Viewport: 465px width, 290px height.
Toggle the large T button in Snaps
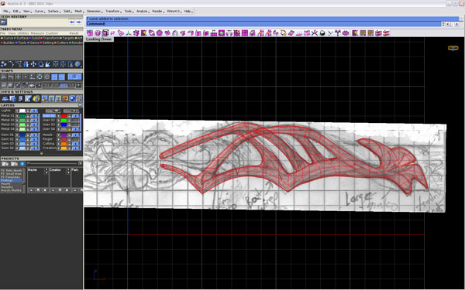(74, 77)
